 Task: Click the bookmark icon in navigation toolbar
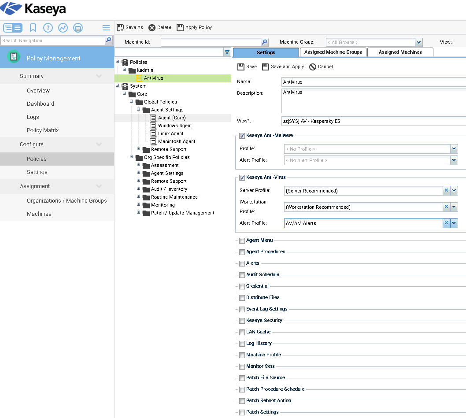pos(33,28)
